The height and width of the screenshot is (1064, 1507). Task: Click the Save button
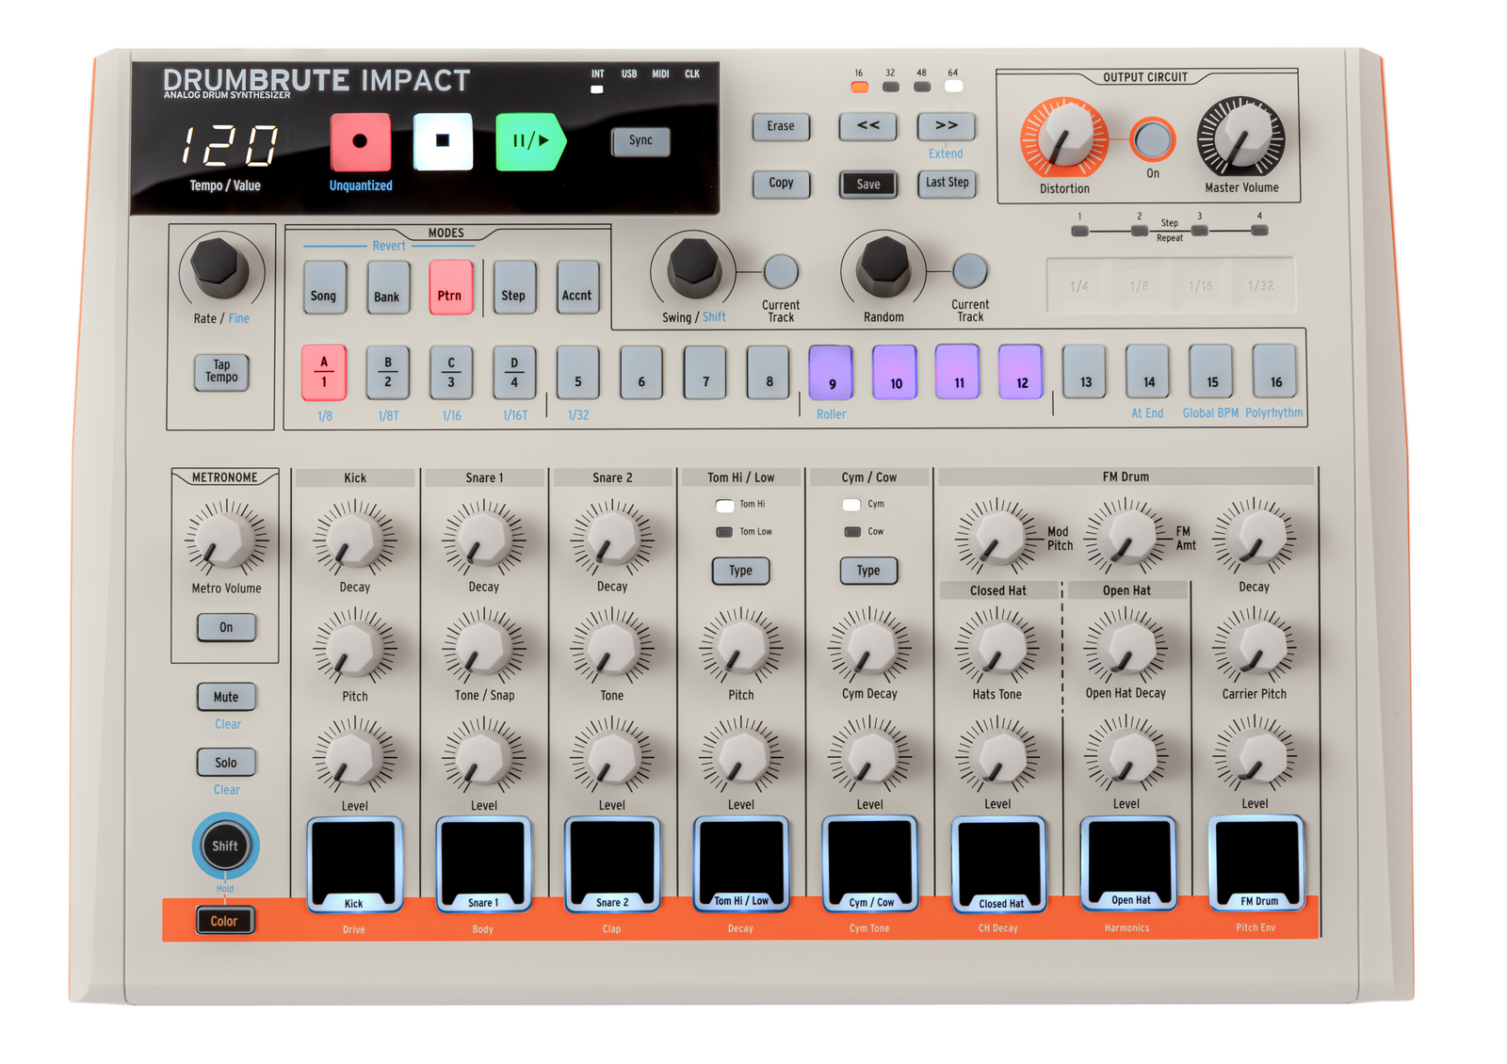pyautogui.click(x=867, y=185)
